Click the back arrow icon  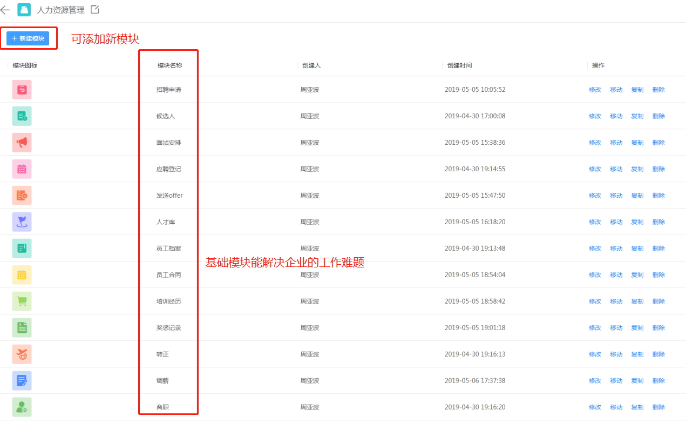[x=5, y=10]
